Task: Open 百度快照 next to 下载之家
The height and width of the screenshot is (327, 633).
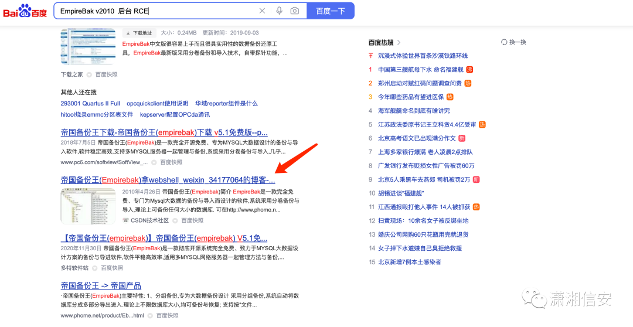Action: click(107, 74)
